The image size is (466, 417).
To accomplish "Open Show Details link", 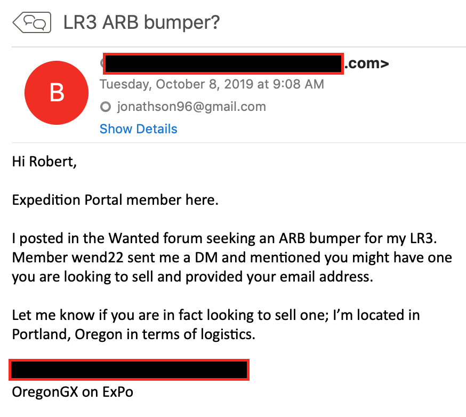I will click(x=138, y=129).
